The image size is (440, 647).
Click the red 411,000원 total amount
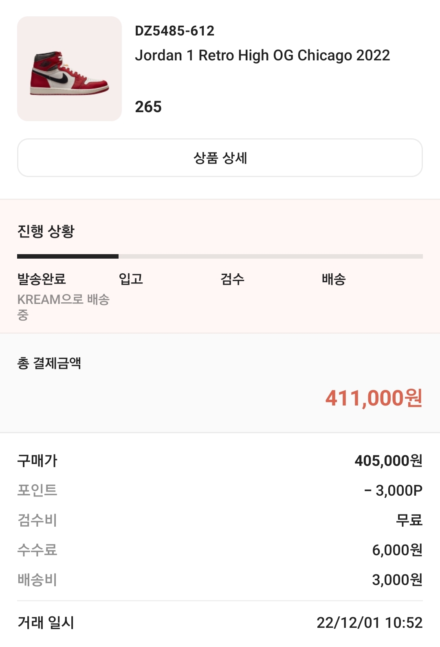tap(374, 398)
